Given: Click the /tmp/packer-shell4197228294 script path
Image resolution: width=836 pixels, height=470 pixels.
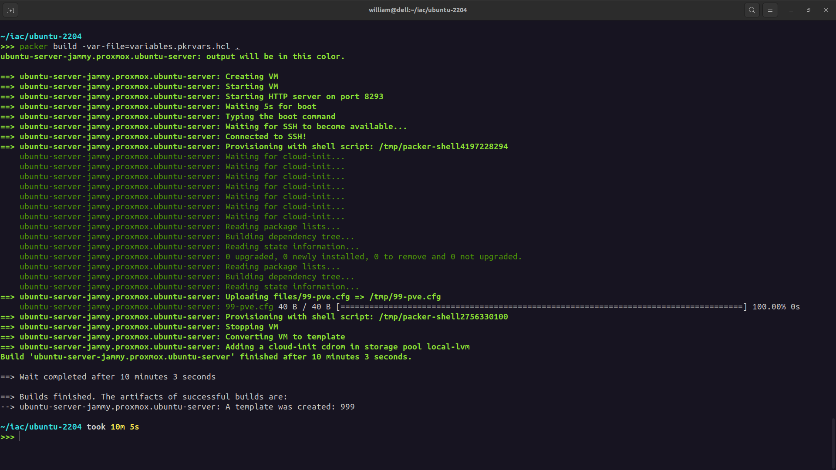Looking at the screenshot, I should (x=443, y=147).
